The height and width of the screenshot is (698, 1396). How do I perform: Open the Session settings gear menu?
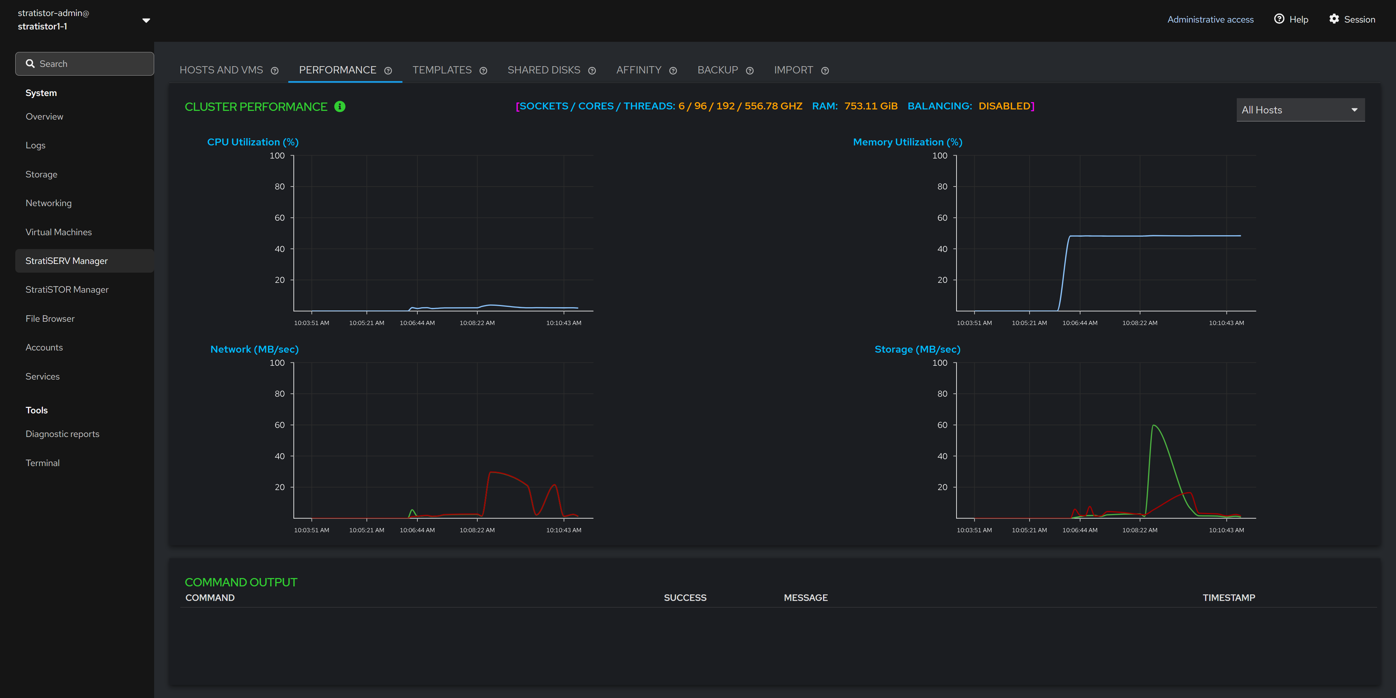[1352, 20]
